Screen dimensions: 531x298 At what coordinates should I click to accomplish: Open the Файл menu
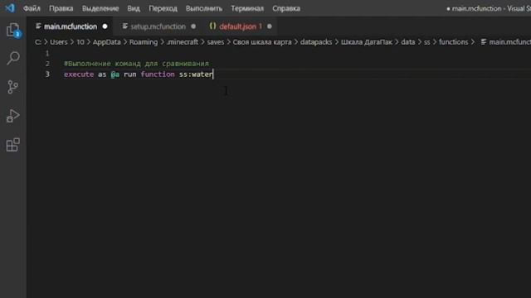click(x=32, y=8)
